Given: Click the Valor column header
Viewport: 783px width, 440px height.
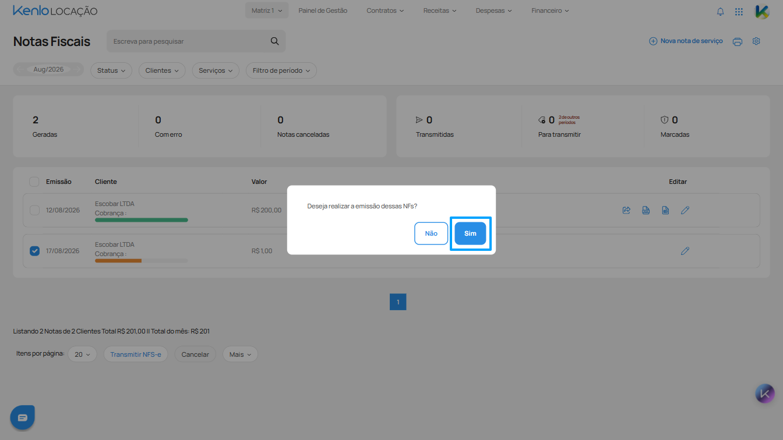Looking at the screenshot, I should click(259, 182).
